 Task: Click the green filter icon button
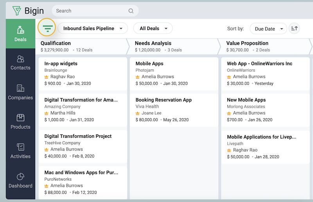[x=47, y=28]
